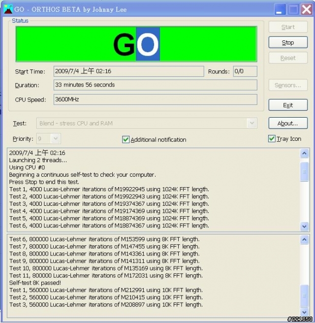
Task: Click the Start Time field
Action: tap(128, 71)
